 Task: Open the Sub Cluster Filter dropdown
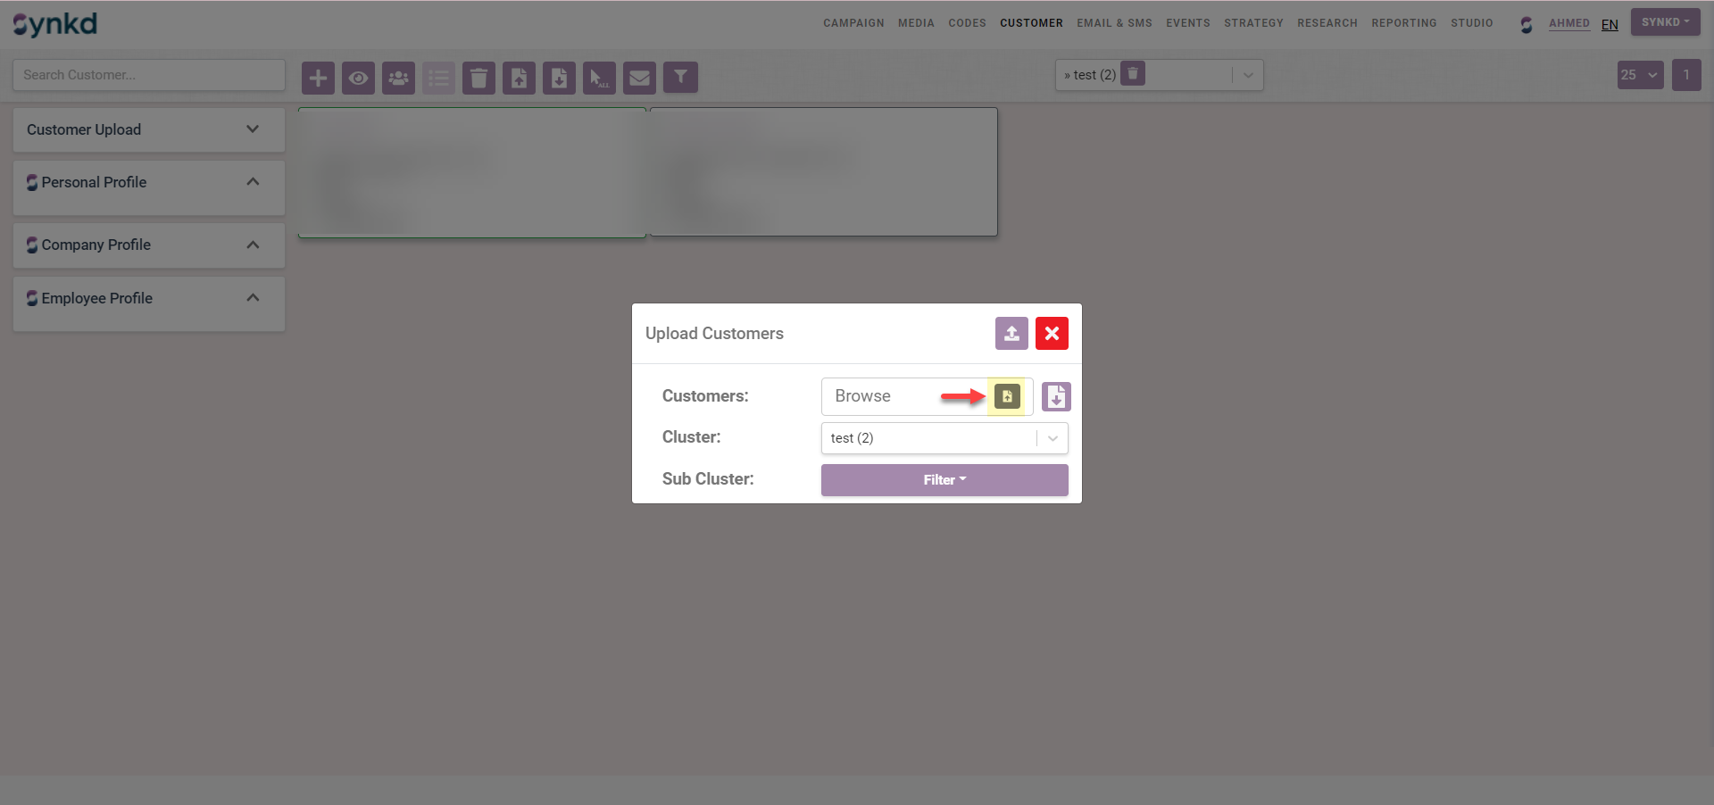tap(944, 480)
